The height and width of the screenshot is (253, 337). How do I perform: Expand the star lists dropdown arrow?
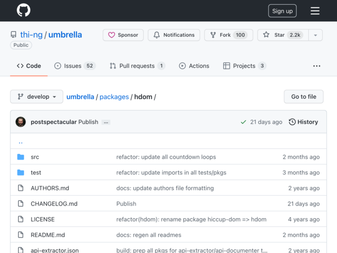pos(315,35)
